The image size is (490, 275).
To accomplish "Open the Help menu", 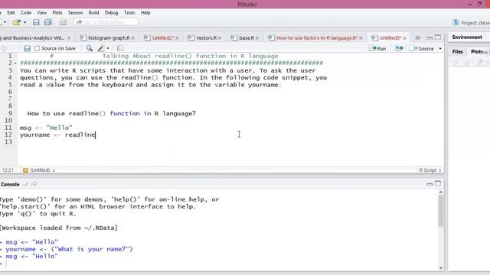I will [145, 12].
